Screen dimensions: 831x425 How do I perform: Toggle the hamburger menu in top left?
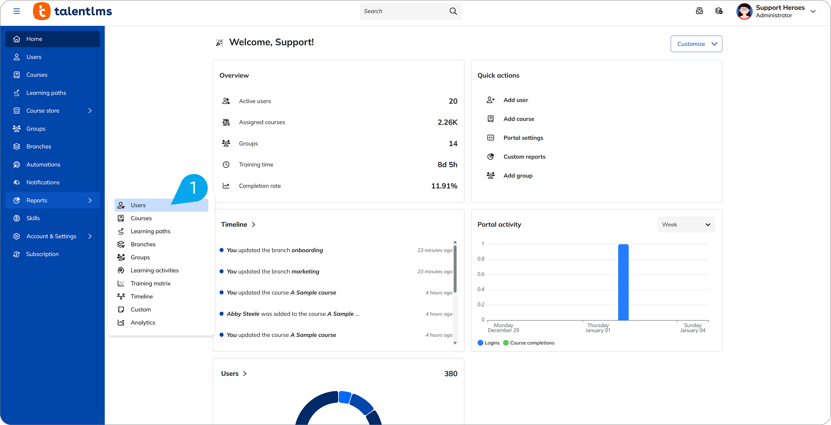[x=17, y=11]
